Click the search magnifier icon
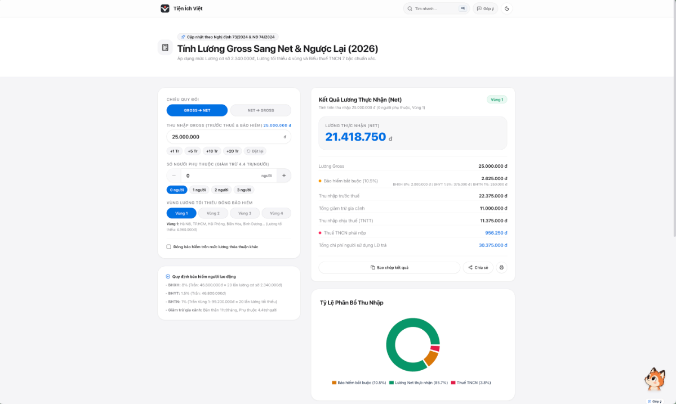Image resolution: width=676 pixels, height=404 pixels. 410,8
